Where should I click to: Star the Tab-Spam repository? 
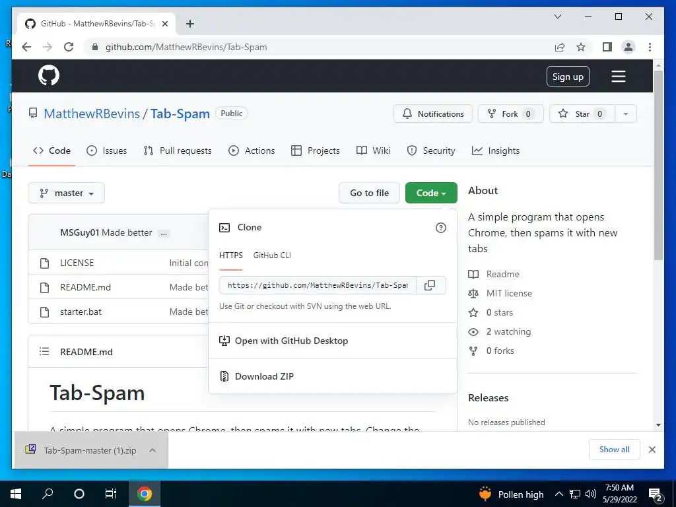(x=582, y=114)
